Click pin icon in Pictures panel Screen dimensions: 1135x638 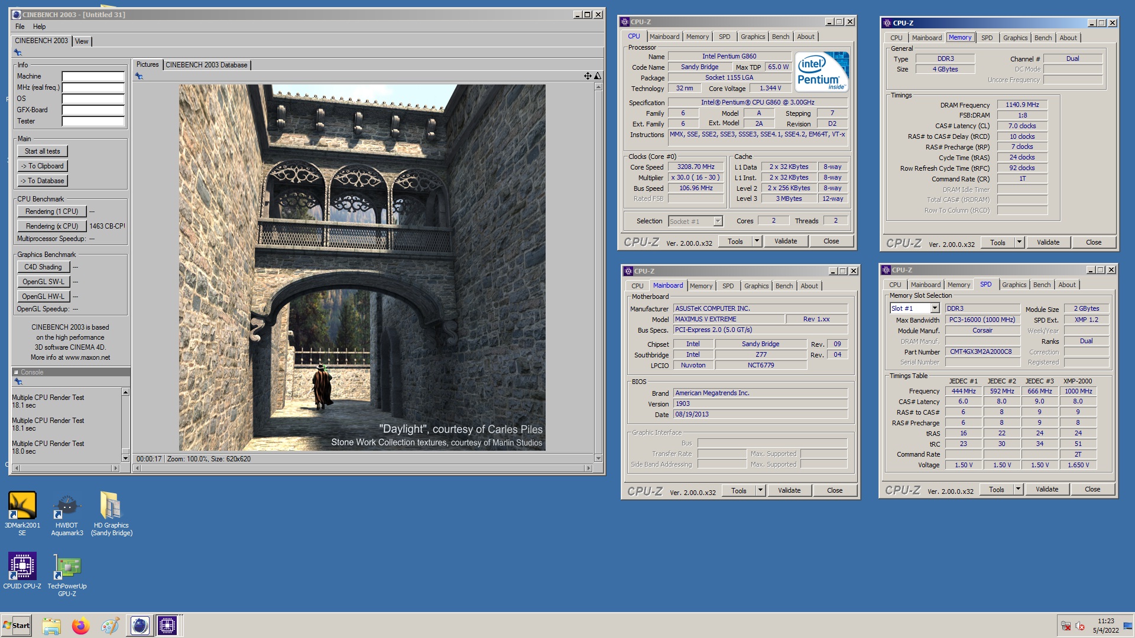tap(139, 76)
